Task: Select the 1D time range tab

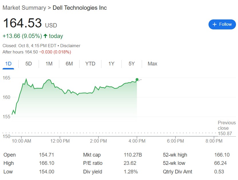Action: (8, 64)
